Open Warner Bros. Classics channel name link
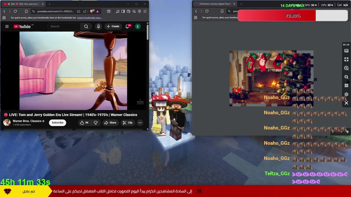This screenshot has width=351, height=197. [27, 121]
